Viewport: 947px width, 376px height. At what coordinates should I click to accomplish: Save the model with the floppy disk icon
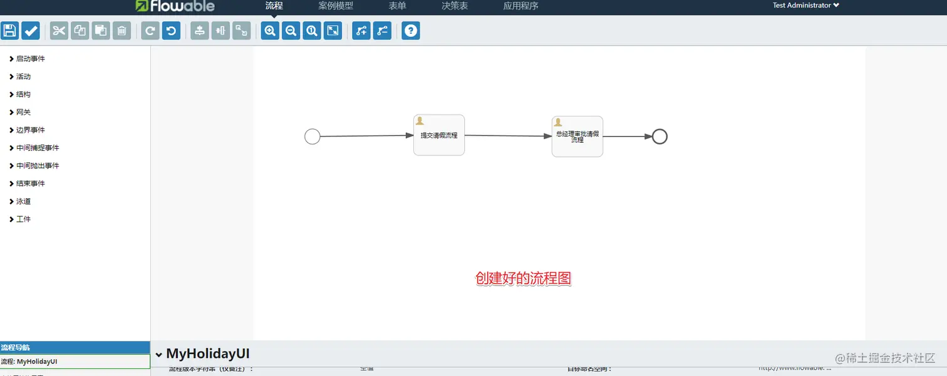(9, 31)
